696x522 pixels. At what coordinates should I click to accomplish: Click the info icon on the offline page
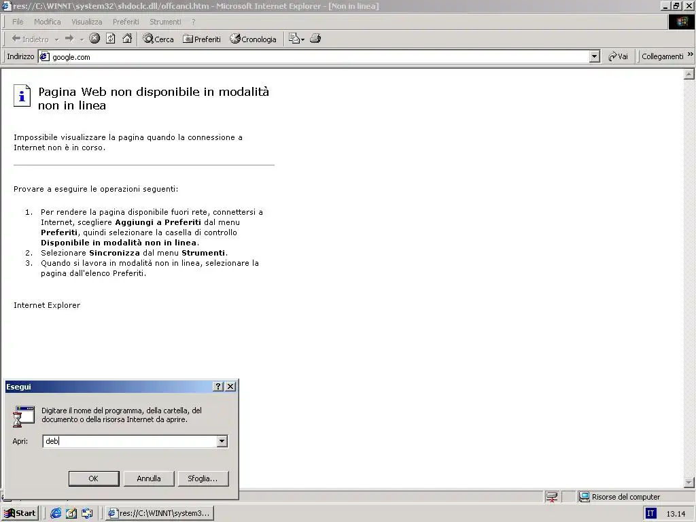[x=22, y=95]
